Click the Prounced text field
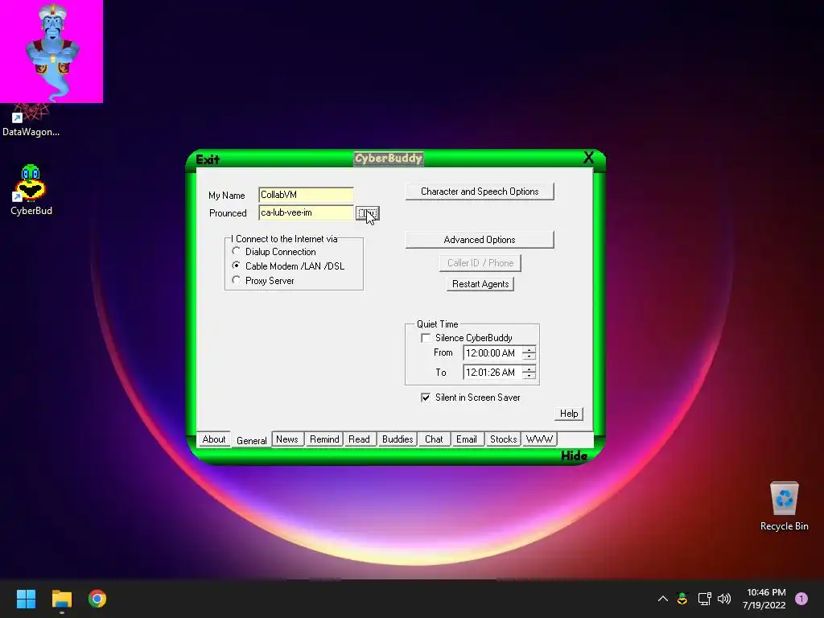 (x=306, y=212)
